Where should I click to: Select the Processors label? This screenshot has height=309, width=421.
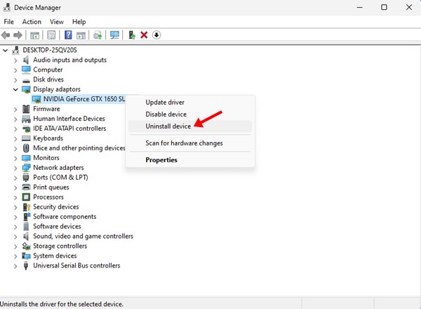click(48, 197)
